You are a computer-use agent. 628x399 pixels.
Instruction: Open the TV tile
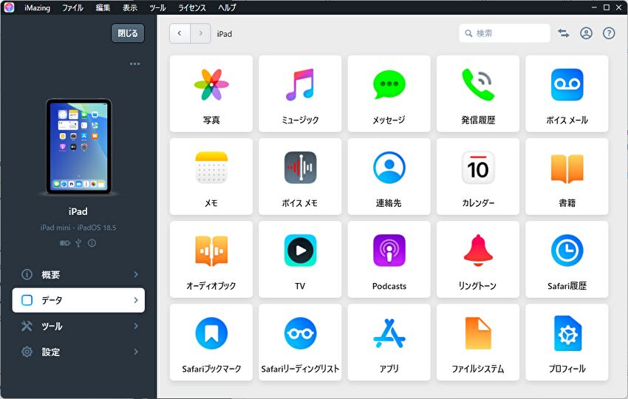(x=300, y=259)
